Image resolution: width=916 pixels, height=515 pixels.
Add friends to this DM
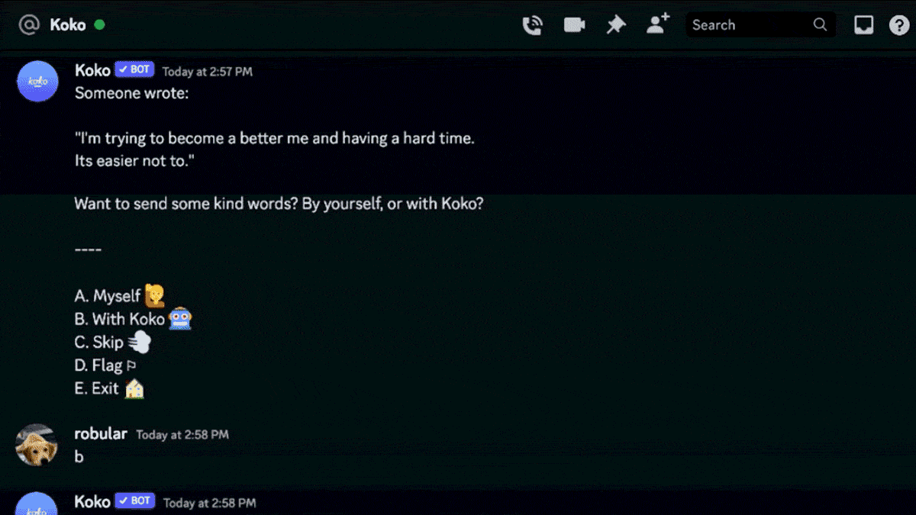(x=657, y=24)
